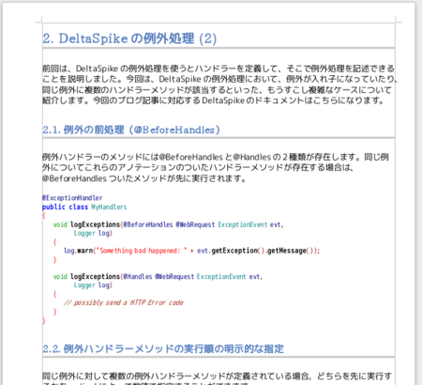Click code line with "@Handles @WebRequest ExceptionEvent"
Image resolution: width=422 pixels, height=385 pixels.
[158, 276]
